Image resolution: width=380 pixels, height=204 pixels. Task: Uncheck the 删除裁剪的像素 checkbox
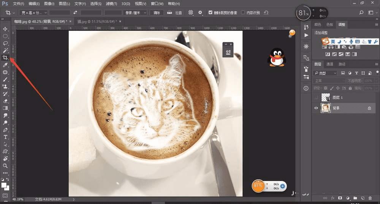click(x=211, y=13)
